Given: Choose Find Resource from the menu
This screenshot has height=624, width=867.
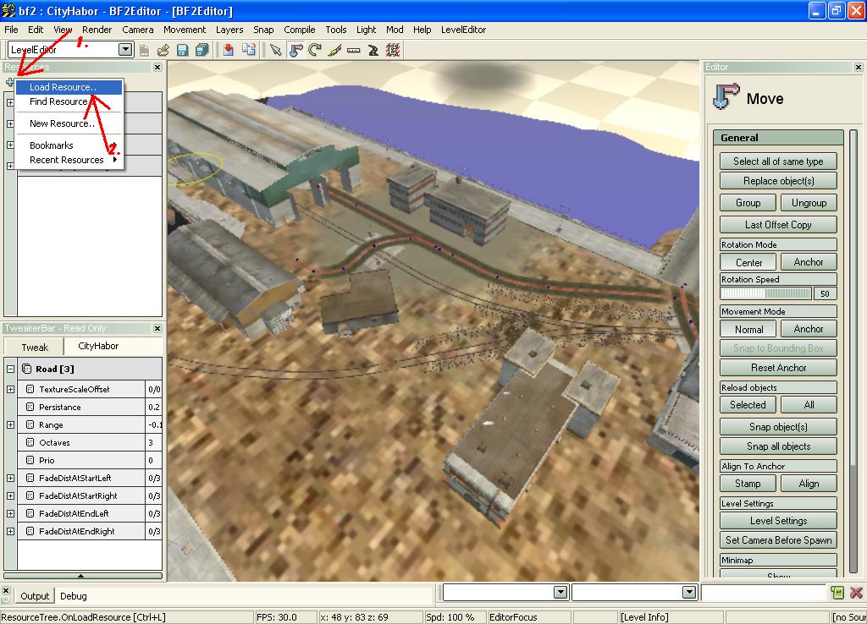Looking at the screenshot, I should point(69,101).
